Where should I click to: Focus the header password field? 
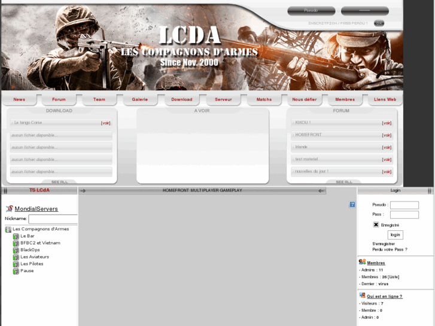point(364,11)
